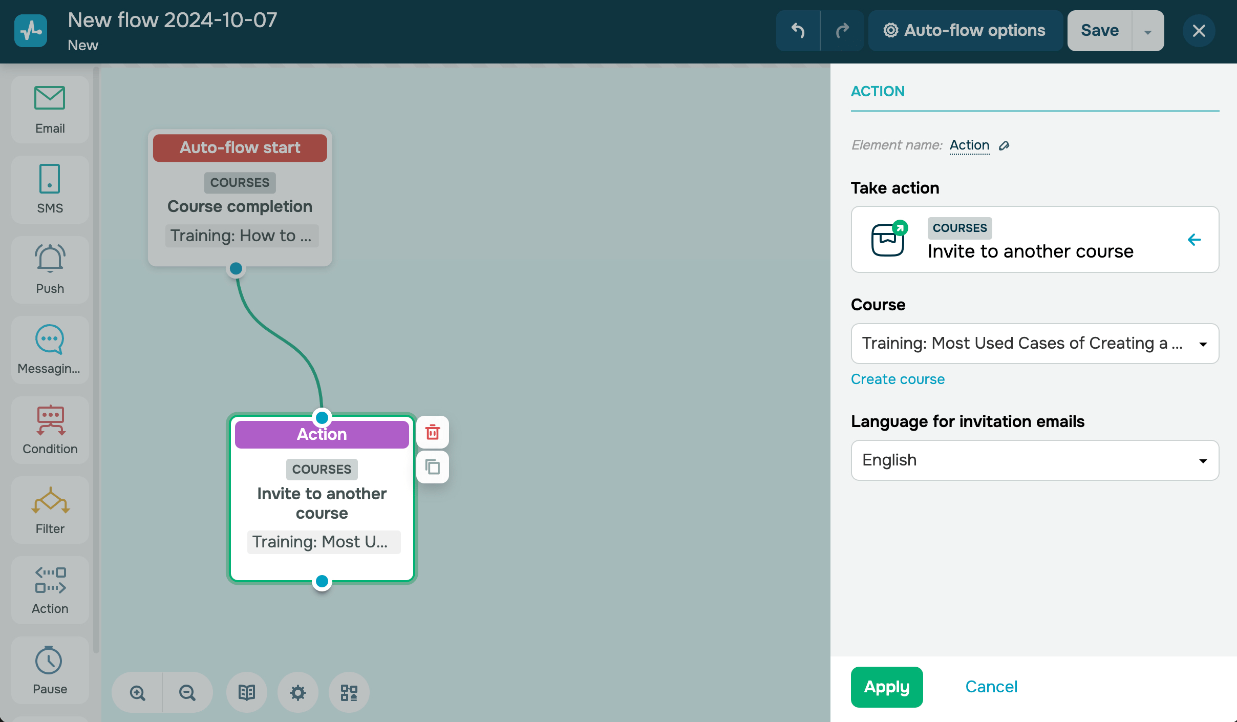Choose the Push notification element
The width and height of the screenshot is (1237, 722).
(x=50, y=269)
